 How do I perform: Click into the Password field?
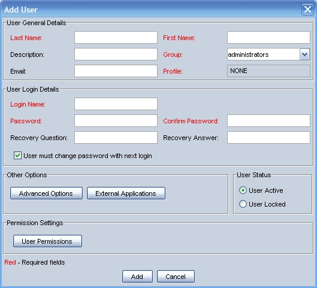pyautogui.click(x=116, y=121)
